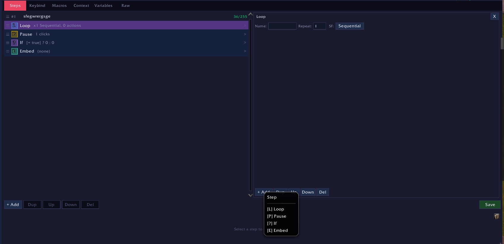The width and height of the screenshot is (504, 244).
Task: Expand the Loop row chevron
Action: click(245, 26)
